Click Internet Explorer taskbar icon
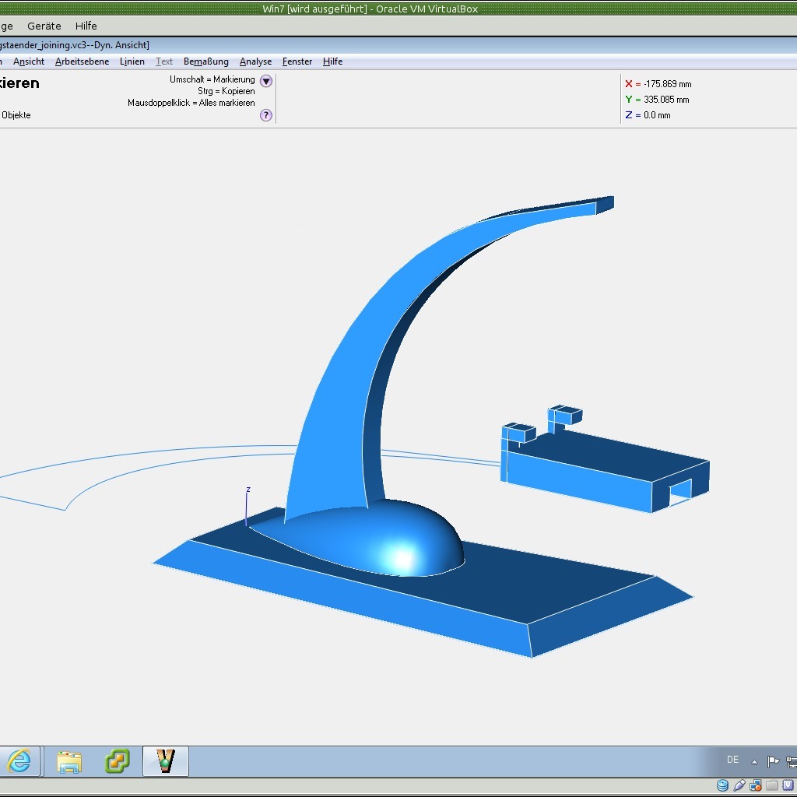797x797 pixels. (x=19, y=761)
